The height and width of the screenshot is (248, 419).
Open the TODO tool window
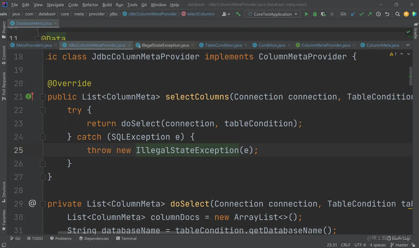coord(35,238)
